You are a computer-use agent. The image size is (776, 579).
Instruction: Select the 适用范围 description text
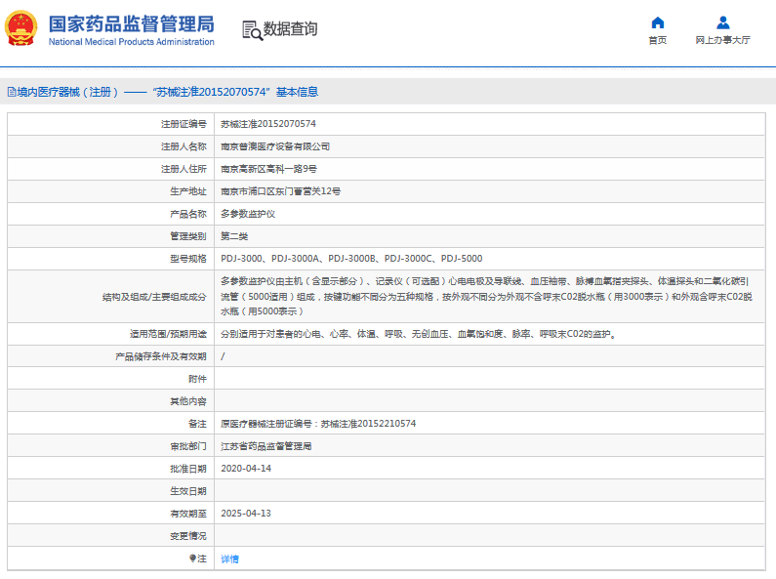tap(419, 334)
